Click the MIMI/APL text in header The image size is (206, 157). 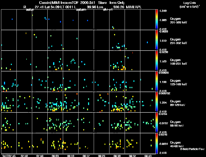pyautogui.click(x=134, y=7)
